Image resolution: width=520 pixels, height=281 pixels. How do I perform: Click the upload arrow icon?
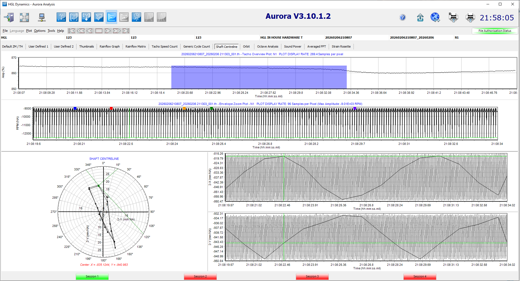(x=420, y=18)
